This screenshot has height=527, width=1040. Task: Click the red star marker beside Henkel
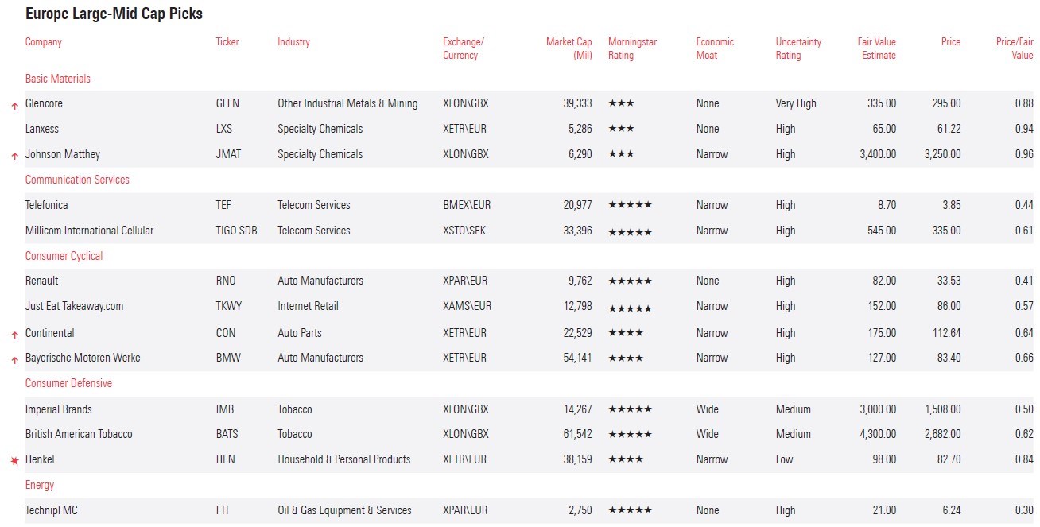[14, 460]
